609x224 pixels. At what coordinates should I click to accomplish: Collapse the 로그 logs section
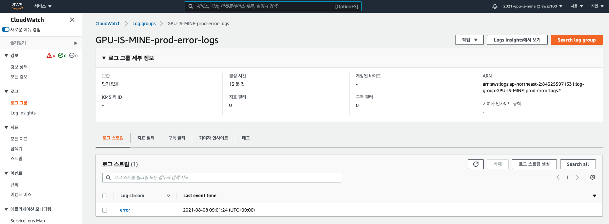pyautogui.click(x=6, y=92)
